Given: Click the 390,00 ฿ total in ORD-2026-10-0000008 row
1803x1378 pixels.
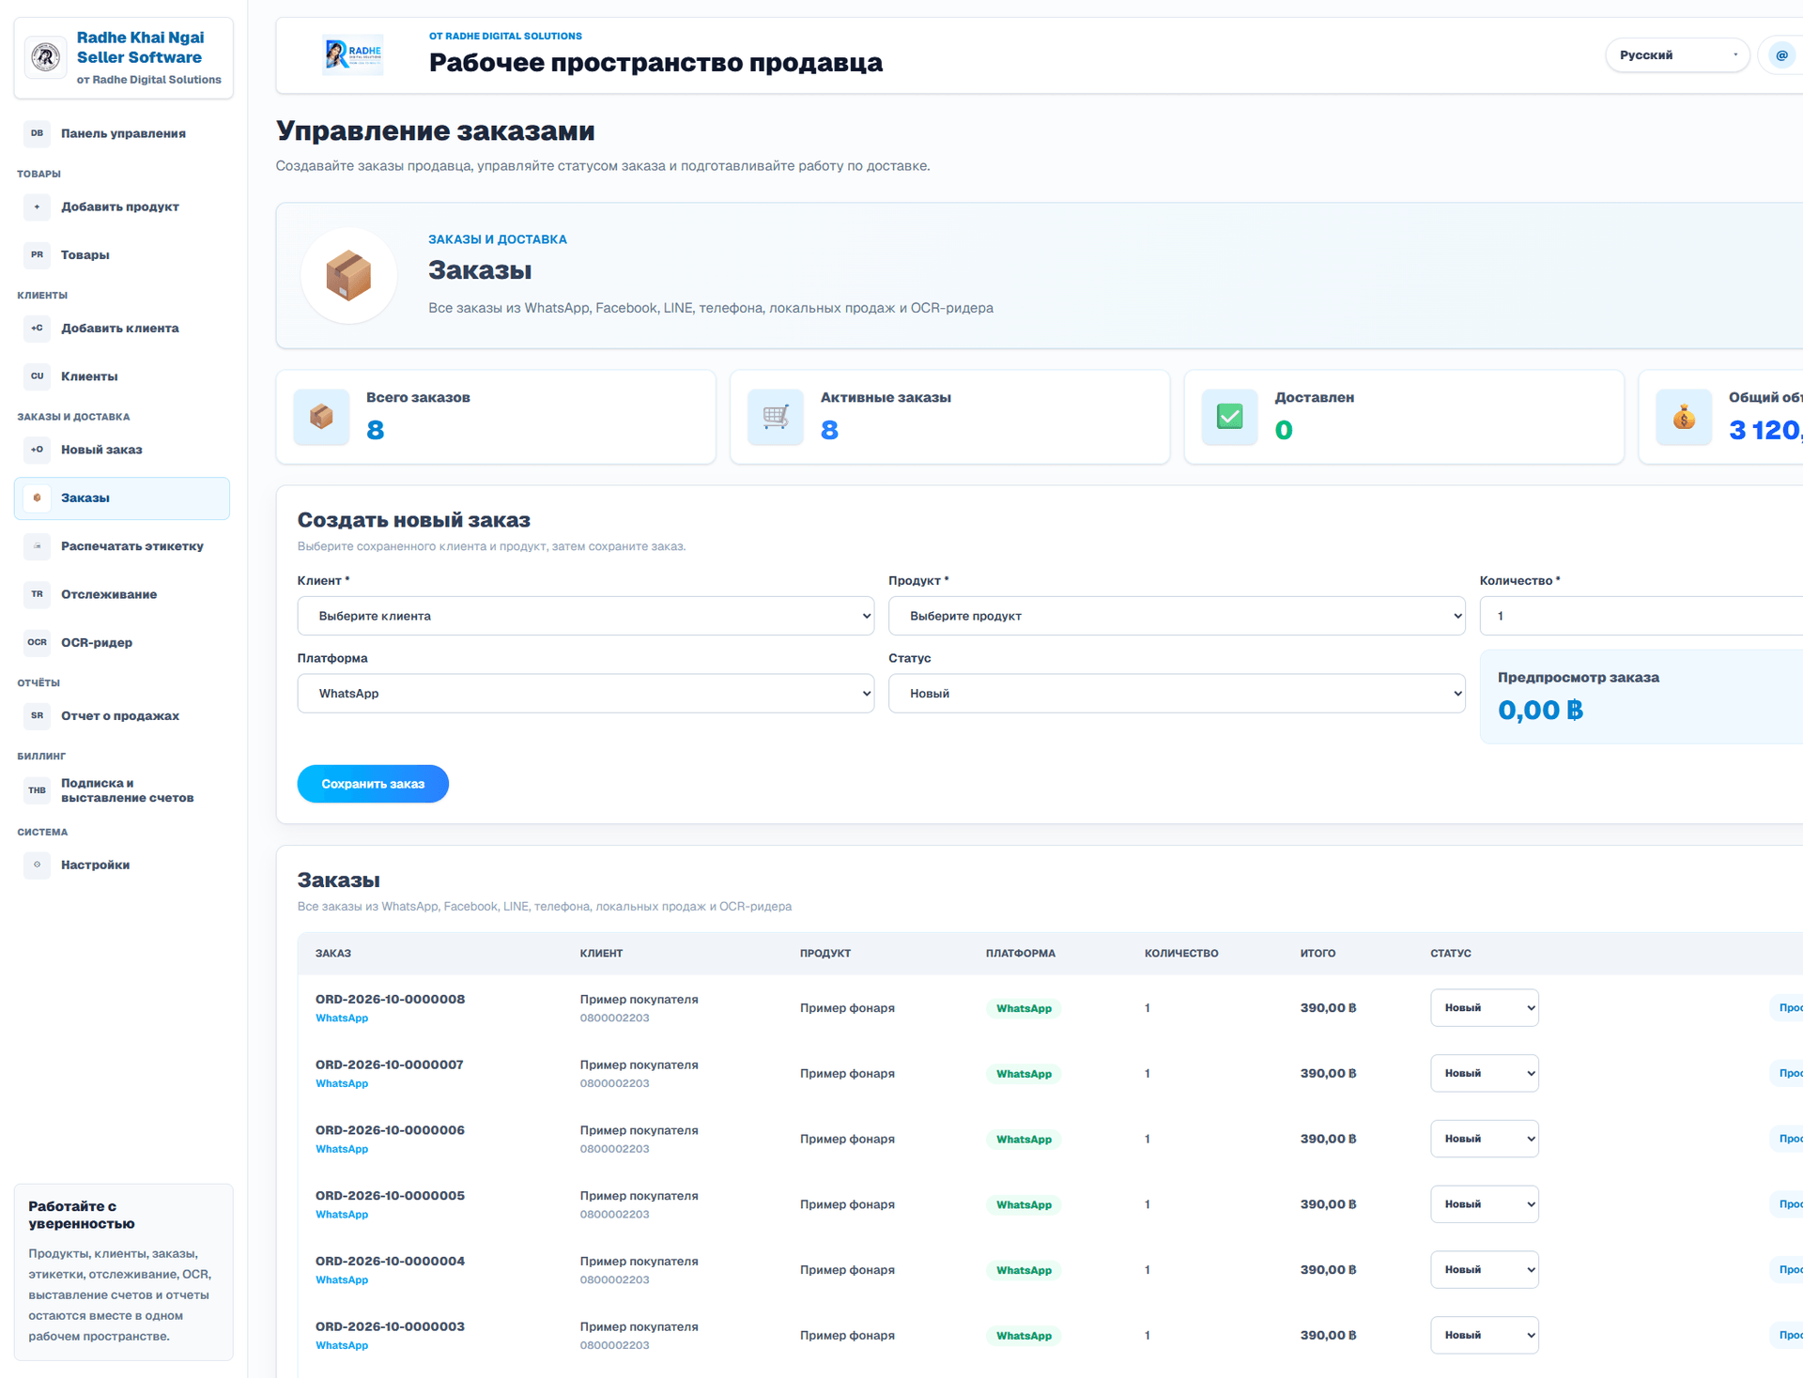Looking at the screenshot, I should [x=1328, y=1008].
